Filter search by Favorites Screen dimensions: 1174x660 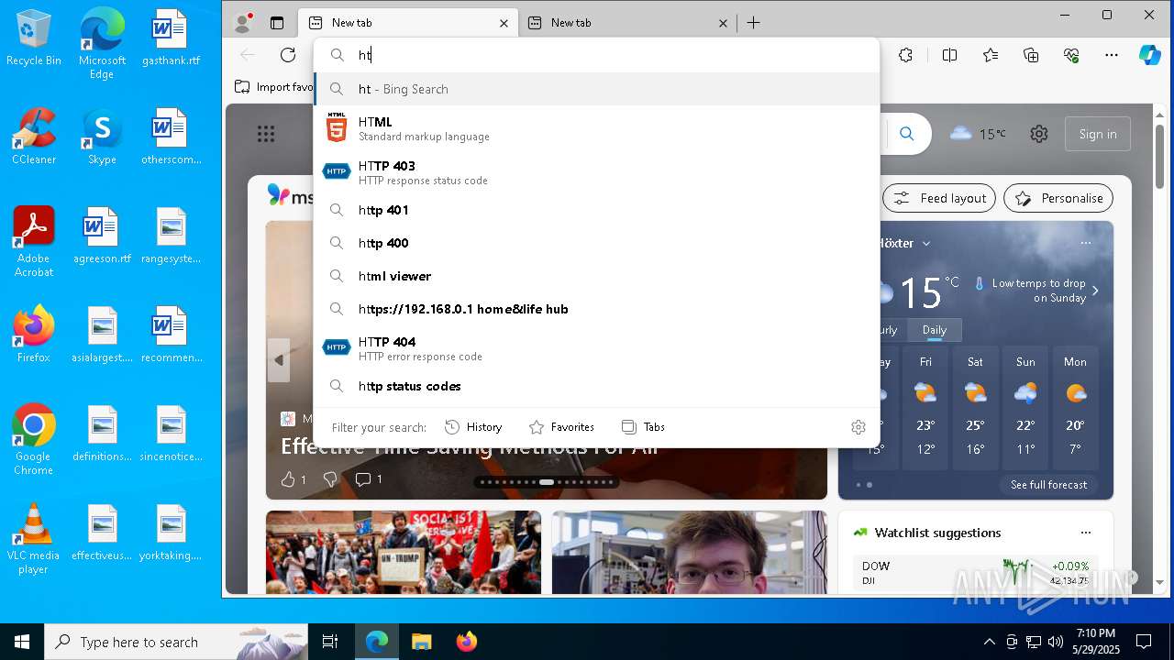click(x=561, y=427)
